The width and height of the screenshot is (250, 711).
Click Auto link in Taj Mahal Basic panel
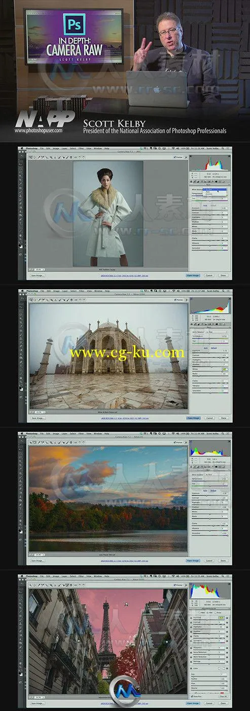205,348
